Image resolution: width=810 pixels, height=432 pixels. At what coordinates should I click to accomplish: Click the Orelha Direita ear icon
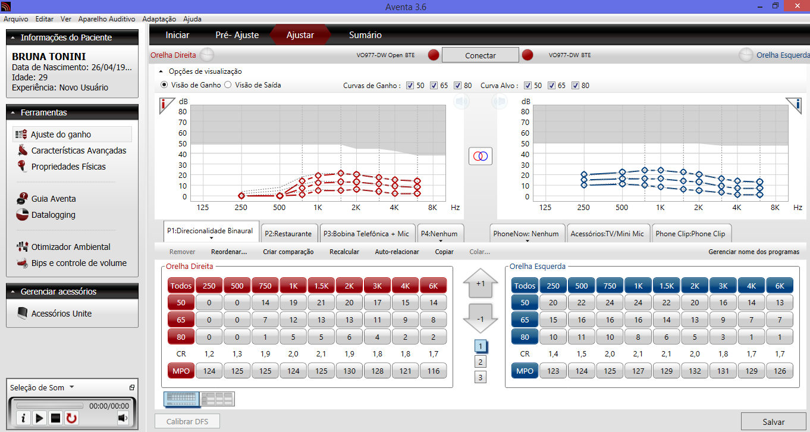[206, 55]
